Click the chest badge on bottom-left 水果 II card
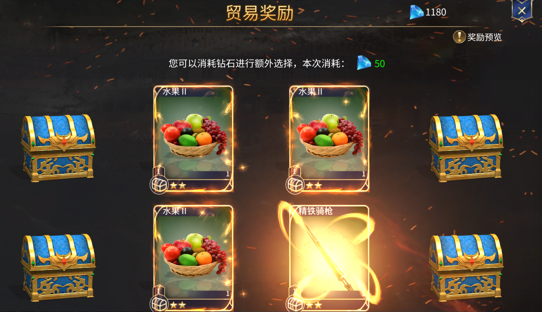 [159, 304]
